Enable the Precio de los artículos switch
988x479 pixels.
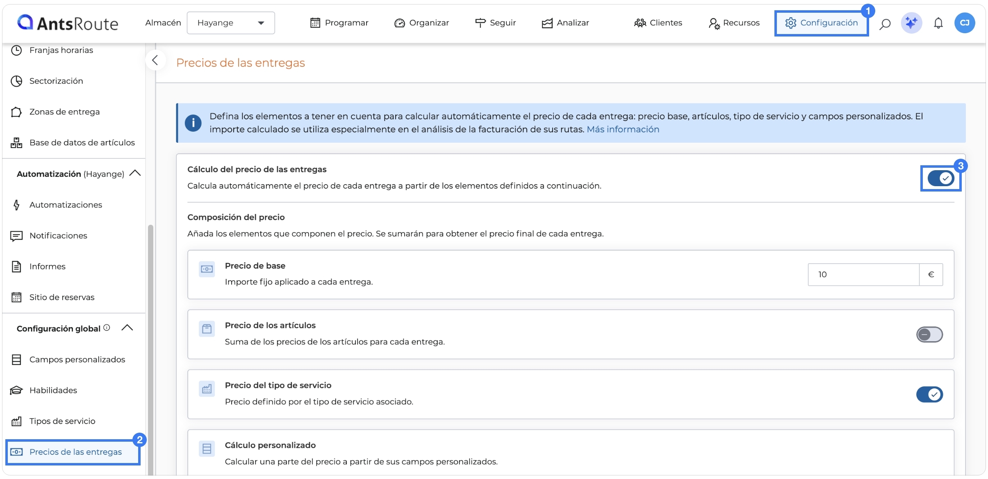929,335
